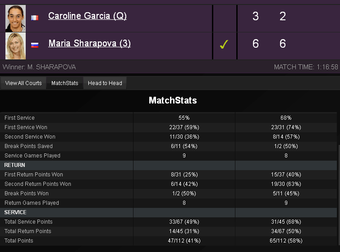Open the Maria Sharapova (3) player link

coord(89,44)
